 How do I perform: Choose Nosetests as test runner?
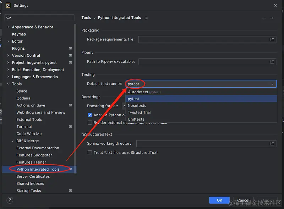coord(201,106)
